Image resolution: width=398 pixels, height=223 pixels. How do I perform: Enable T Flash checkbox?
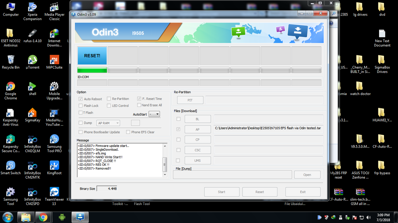81,112
